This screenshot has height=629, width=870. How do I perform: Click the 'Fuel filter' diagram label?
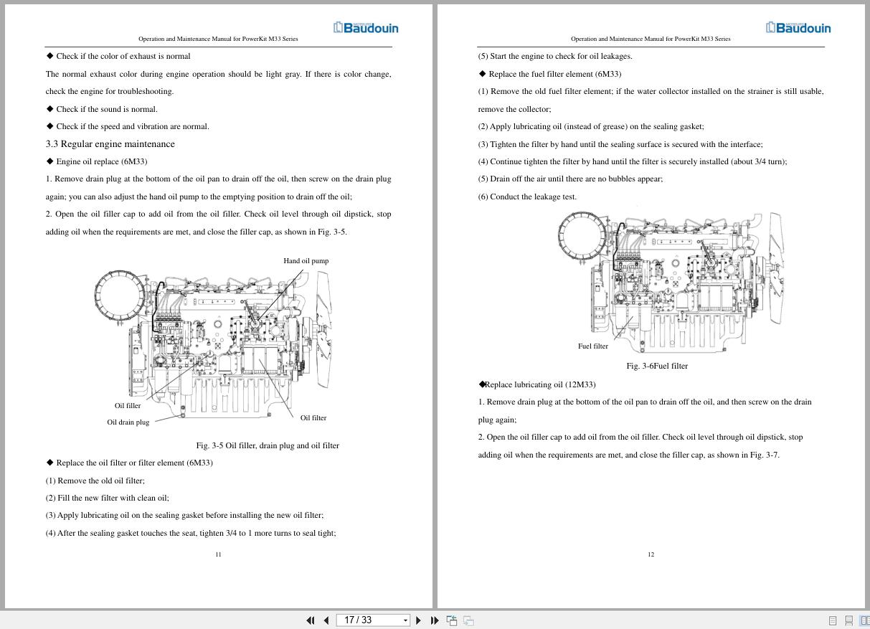(x=593, y=346)
